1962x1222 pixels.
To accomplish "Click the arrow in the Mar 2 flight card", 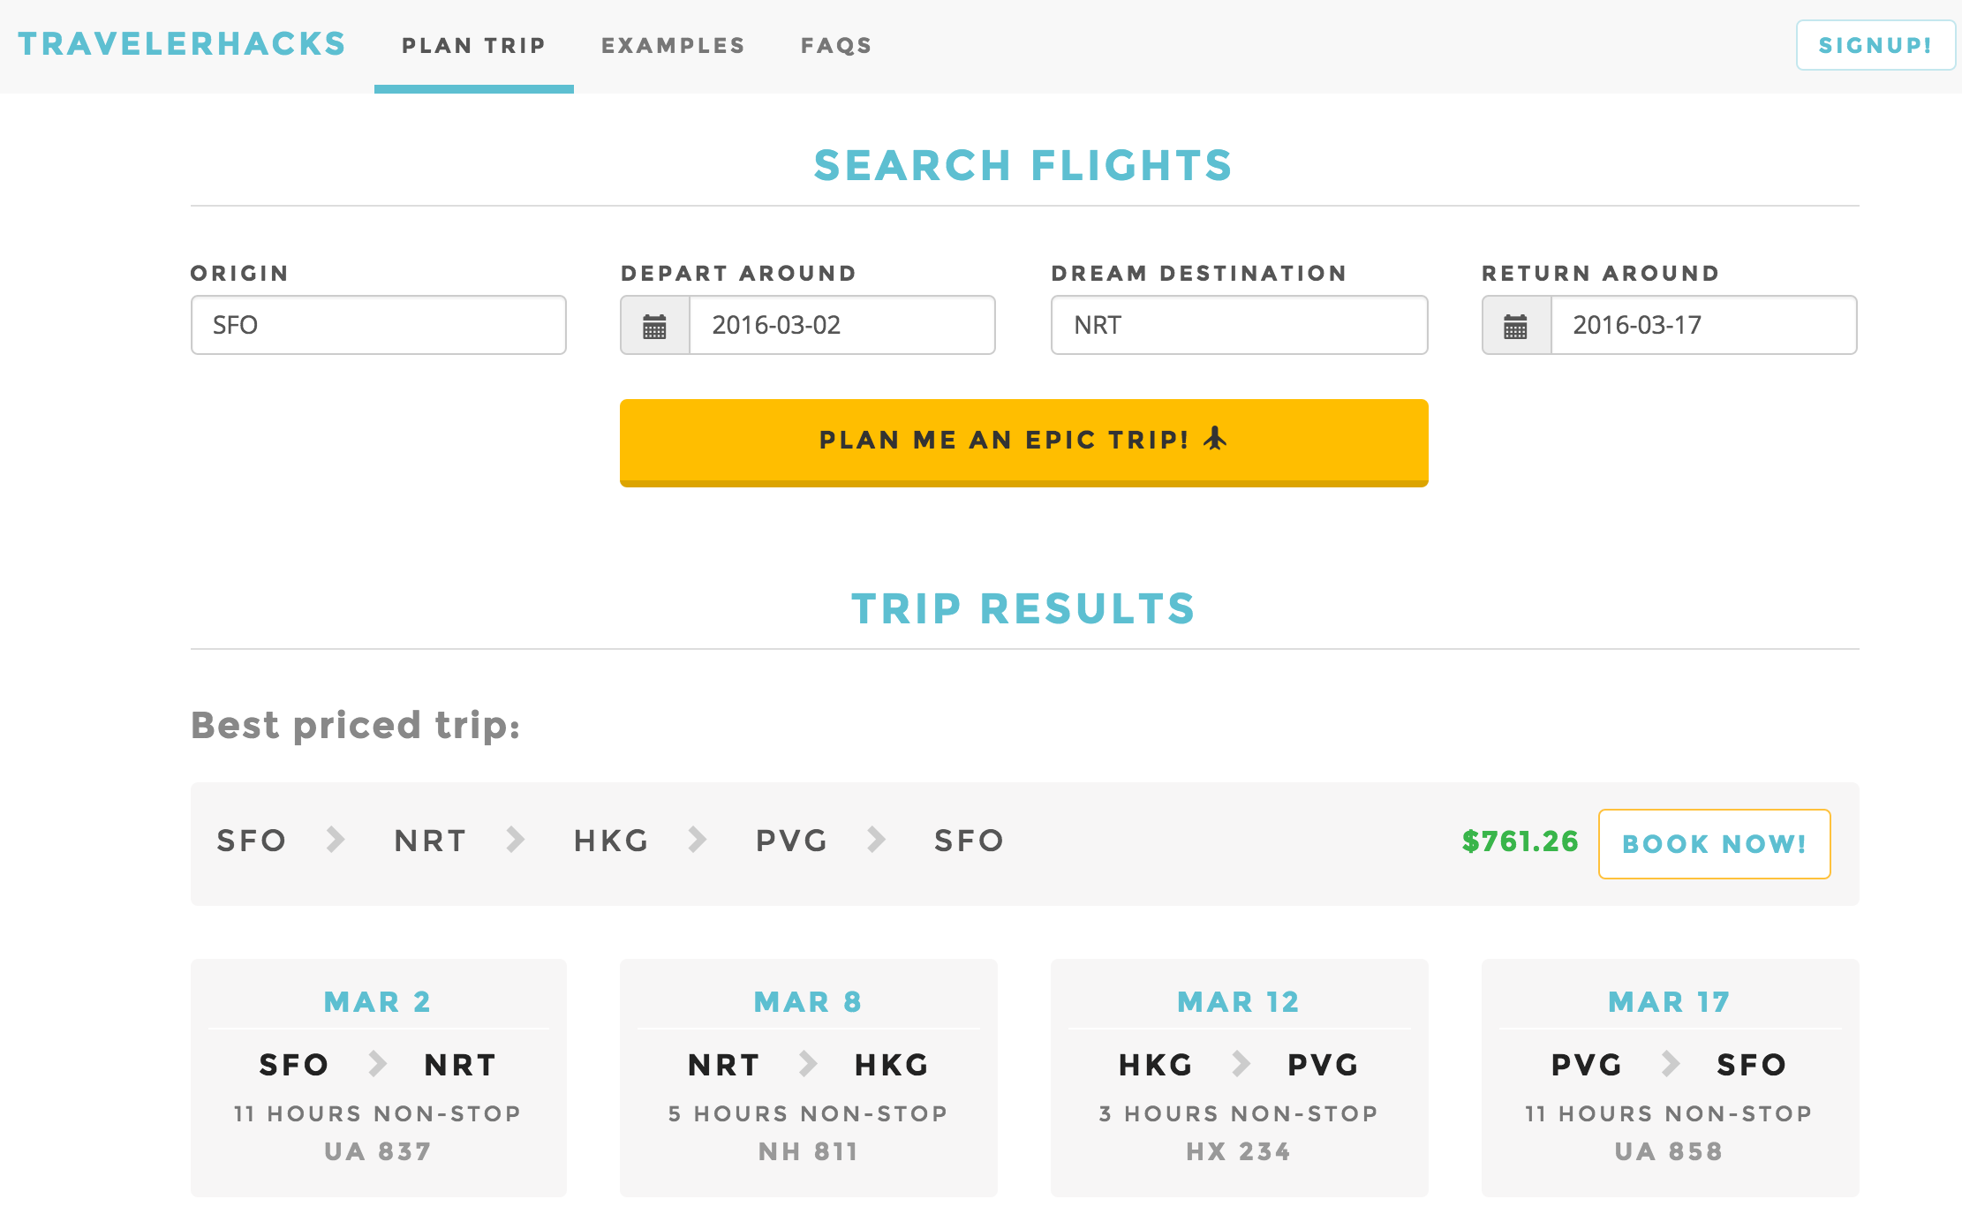I will pyautogui.click(x=377, y=1064).
